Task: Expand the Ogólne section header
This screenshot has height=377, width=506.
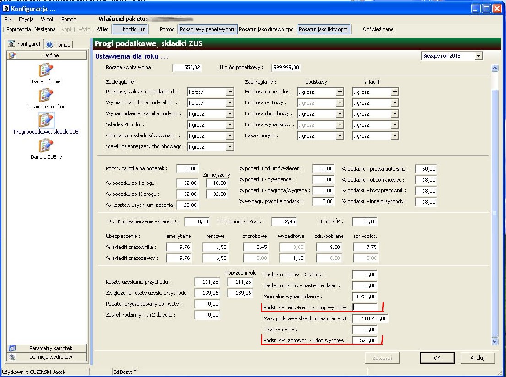Action: click(x=47, y=55)
